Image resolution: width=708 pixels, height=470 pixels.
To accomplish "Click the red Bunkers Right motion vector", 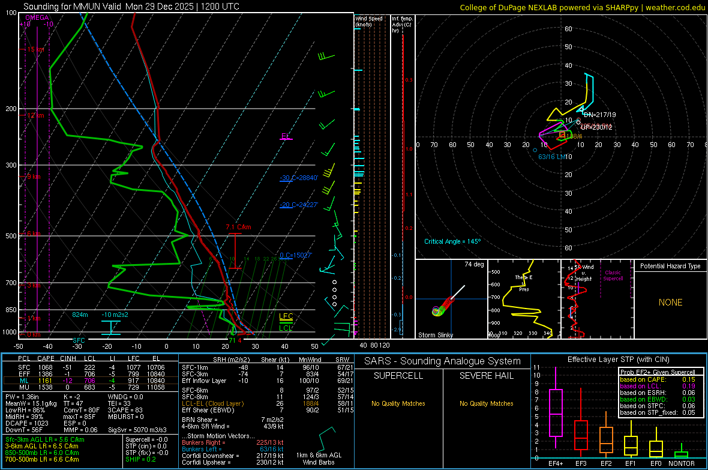I will click(x=232, y=442).
